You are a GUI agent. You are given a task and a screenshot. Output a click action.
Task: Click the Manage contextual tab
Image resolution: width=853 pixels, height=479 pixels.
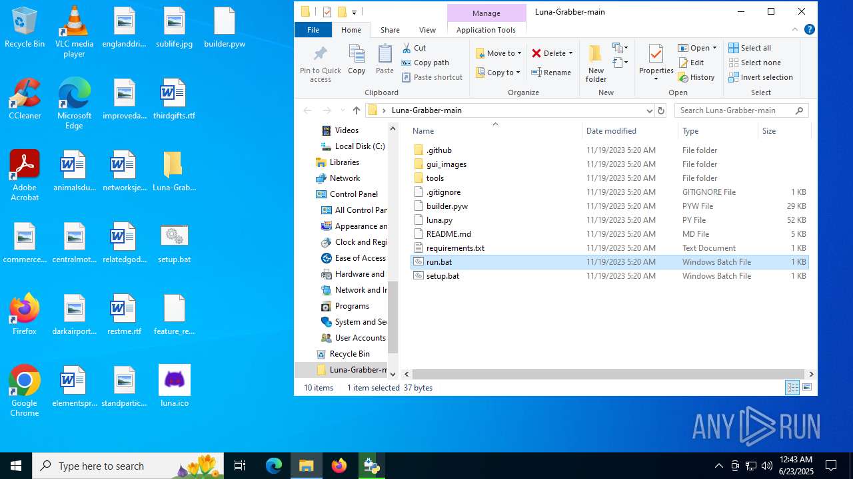click(486, 13)
